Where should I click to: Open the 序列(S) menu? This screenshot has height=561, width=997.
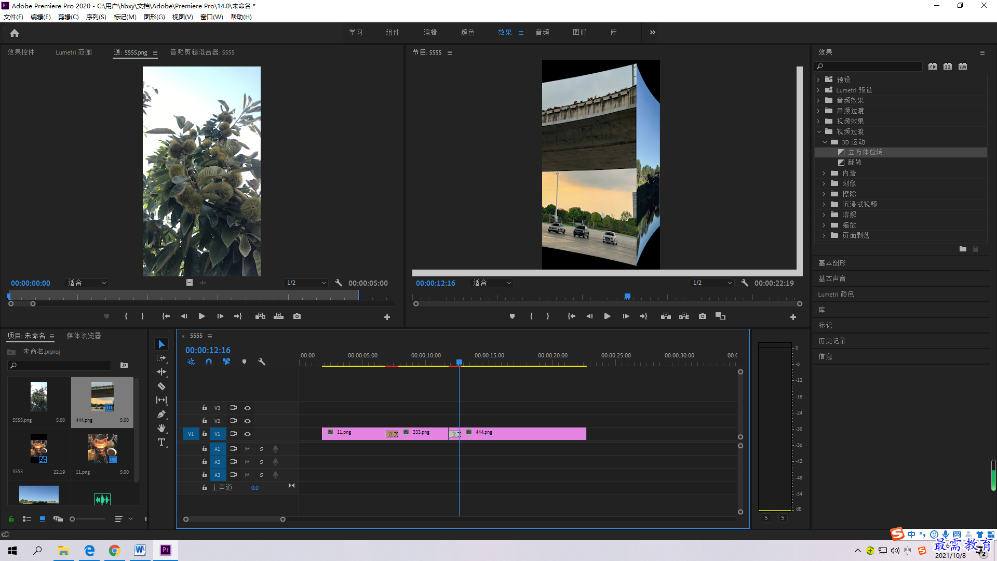coord(96,17)
